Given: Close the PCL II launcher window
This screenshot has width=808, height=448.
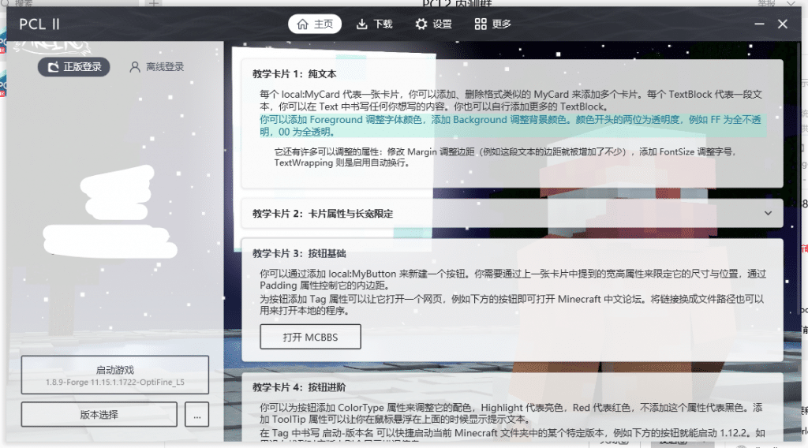Looking at the screenshot, I should coord(783,24).
